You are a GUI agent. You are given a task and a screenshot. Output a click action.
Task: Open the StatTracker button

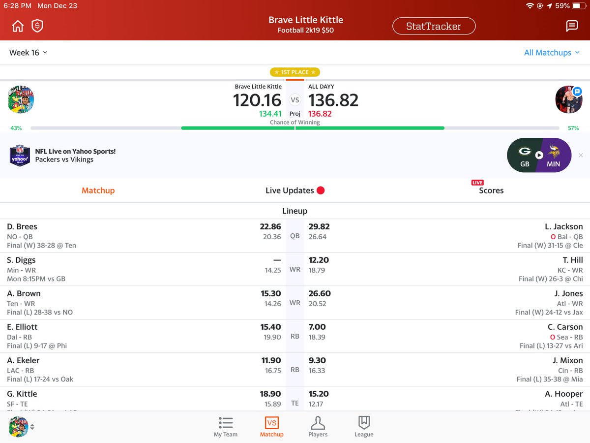point(434,26)
